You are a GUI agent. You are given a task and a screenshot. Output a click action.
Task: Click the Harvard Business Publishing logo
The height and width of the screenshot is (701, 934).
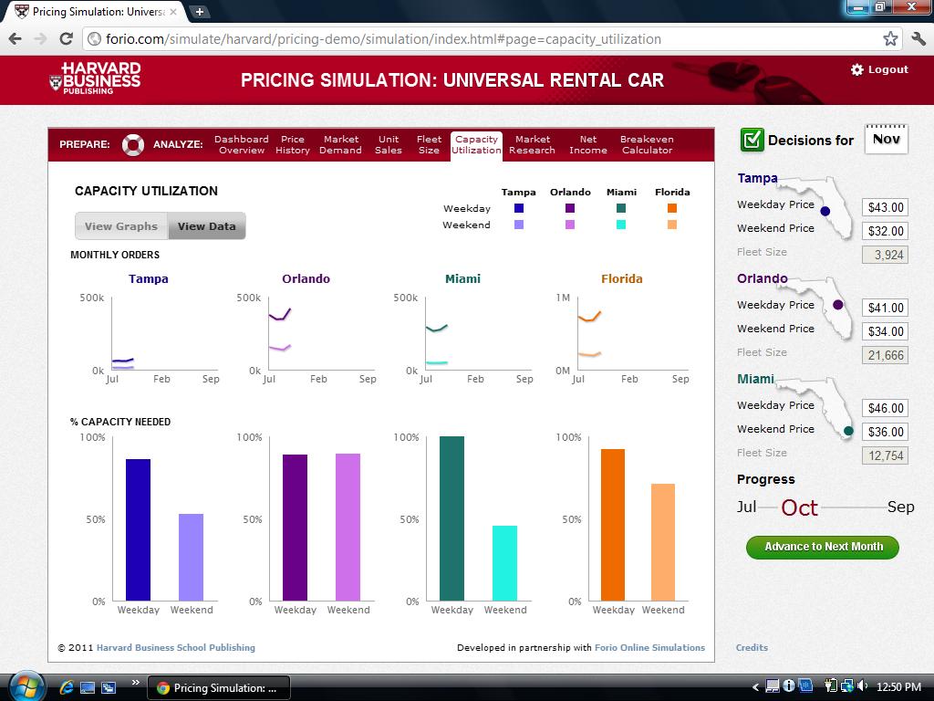click(95, 78)
